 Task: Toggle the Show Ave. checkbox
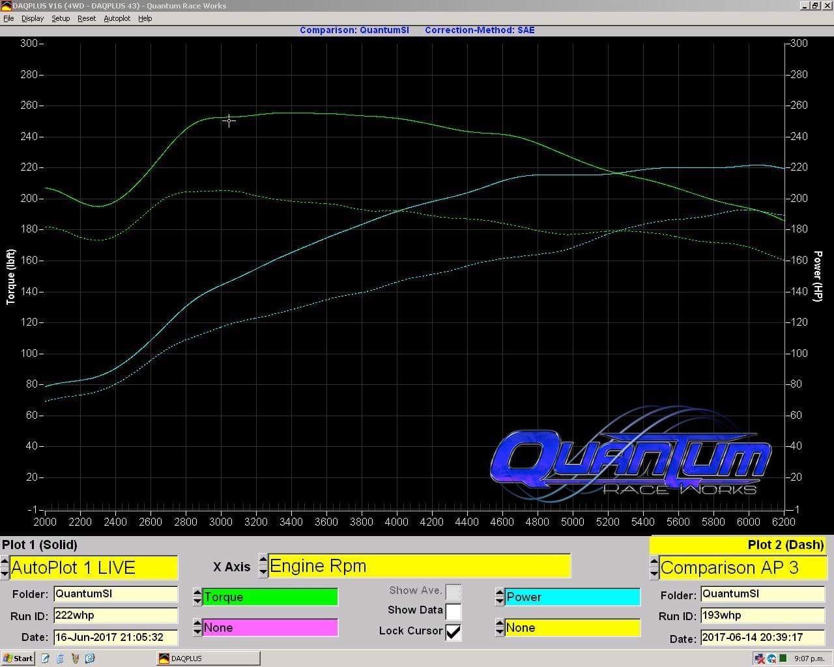click(453, 592)
